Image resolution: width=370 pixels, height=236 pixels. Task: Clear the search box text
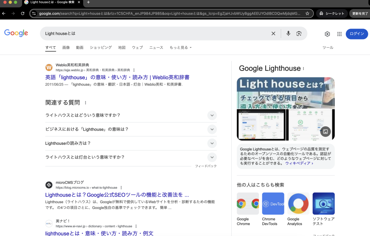click(273, 34)
